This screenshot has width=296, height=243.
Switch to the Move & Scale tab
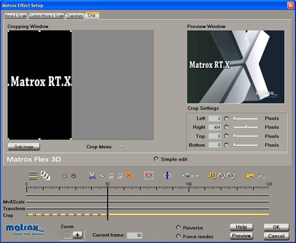[x=15, y=16]
